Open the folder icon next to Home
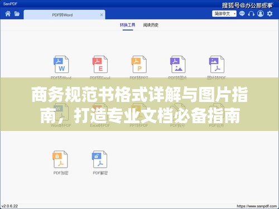 pyautogui.click(x=17, y=14)
